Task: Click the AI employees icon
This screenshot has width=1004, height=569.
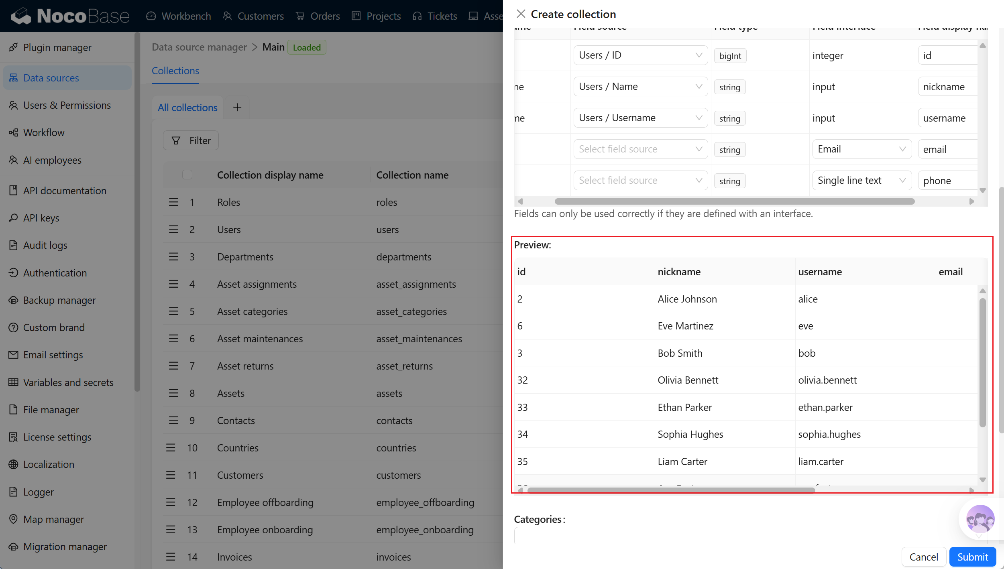Action: tap(13, 160)
